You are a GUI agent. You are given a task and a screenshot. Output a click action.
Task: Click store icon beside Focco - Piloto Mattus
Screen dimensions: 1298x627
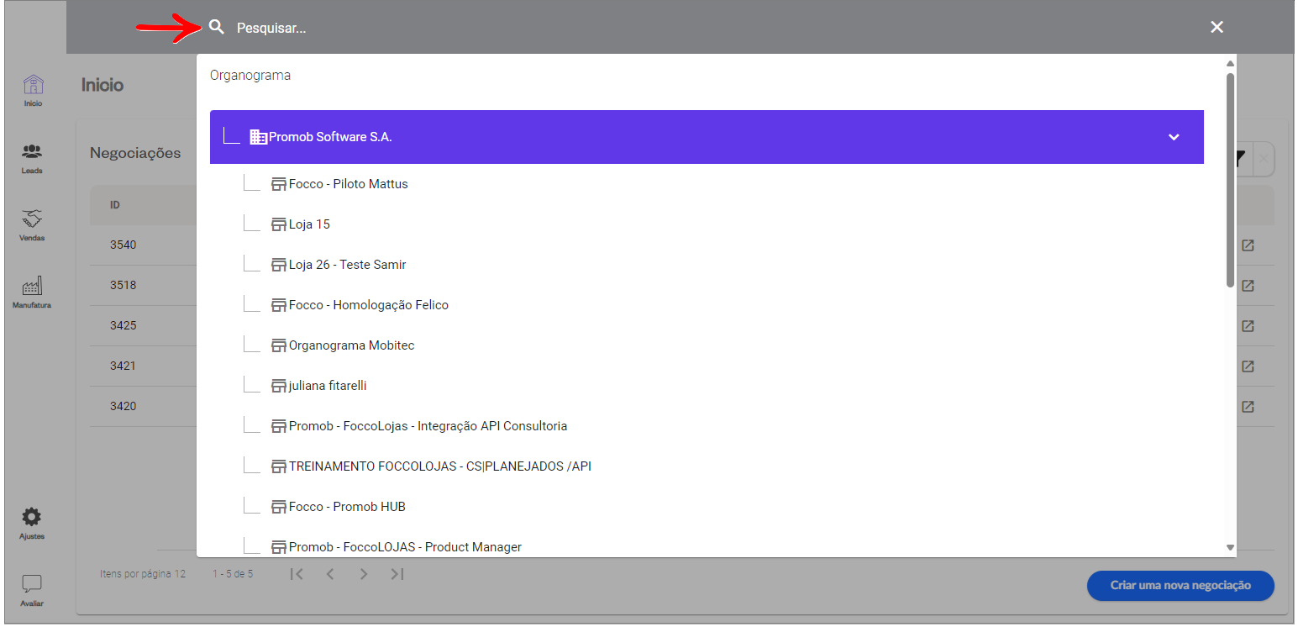click(x=279, y=184)
